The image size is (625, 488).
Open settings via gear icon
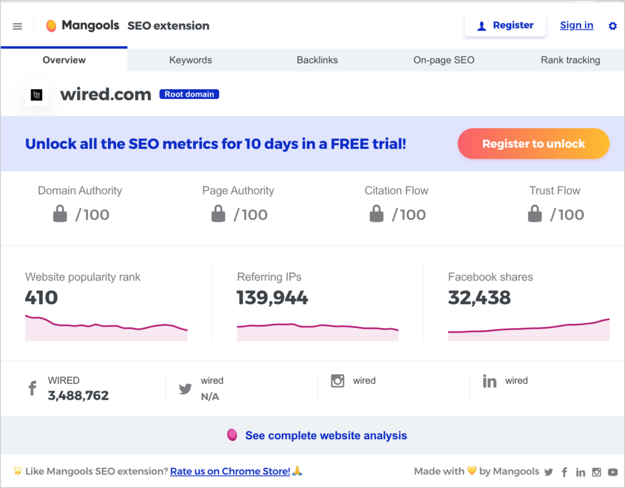613,26
